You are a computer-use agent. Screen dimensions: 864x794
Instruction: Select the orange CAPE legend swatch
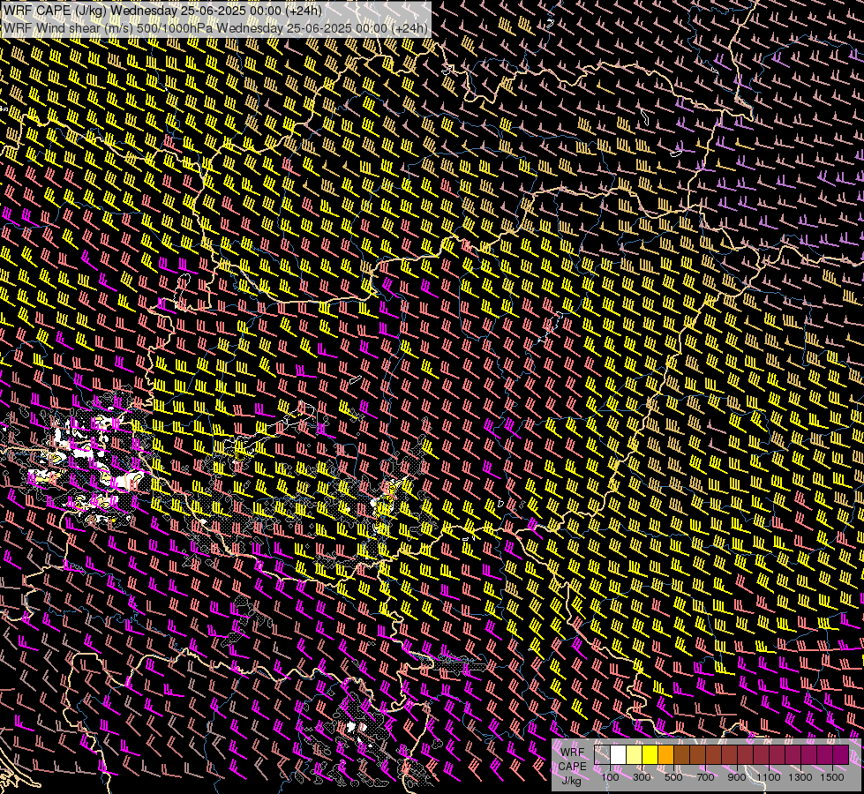(x=665, y=755)
